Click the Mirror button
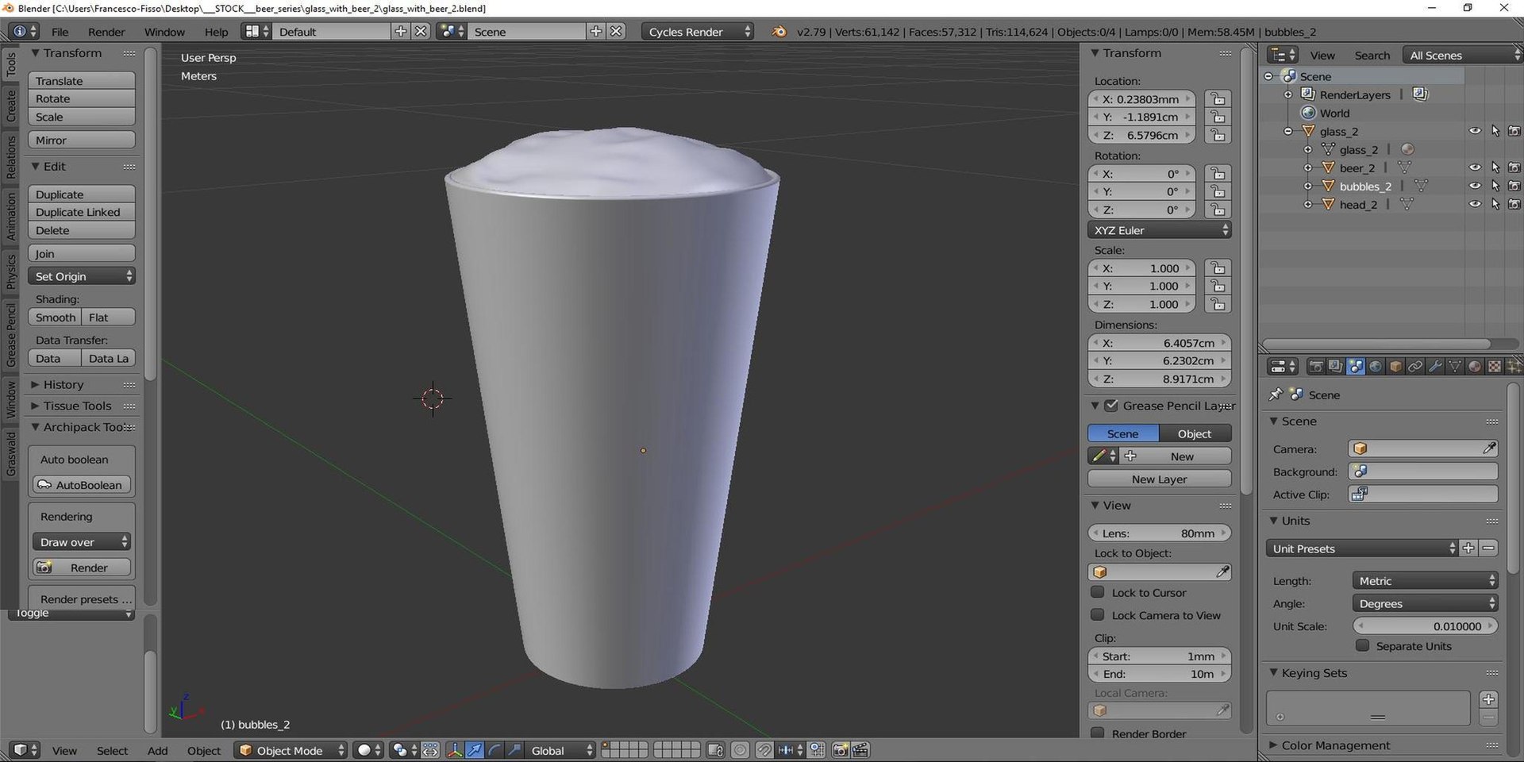Screen dimensions: 1524x762 click(x=82, y=140)
